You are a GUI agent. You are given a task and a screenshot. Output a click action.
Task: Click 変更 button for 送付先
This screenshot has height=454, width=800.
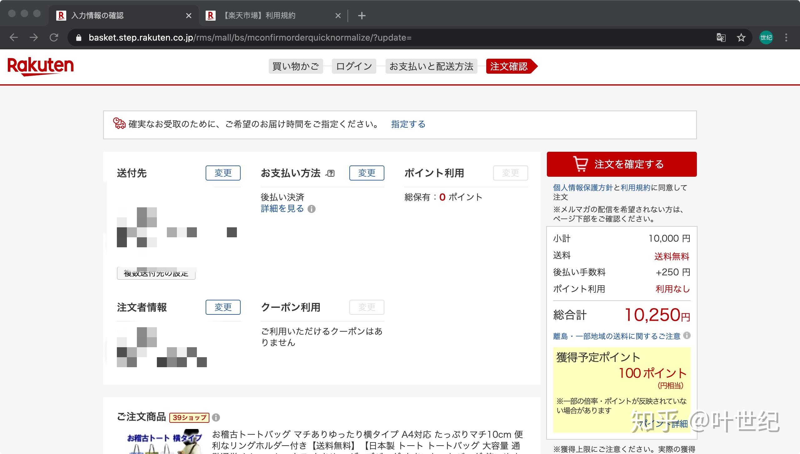pyautogui.click(x=223, y=173)
